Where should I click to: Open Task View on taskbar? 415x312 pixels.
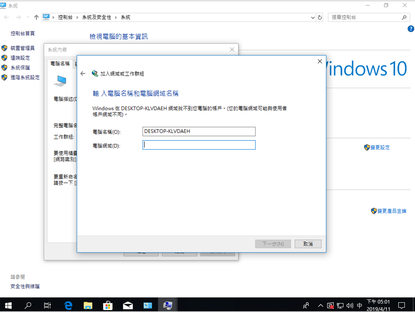pos(48,305)
